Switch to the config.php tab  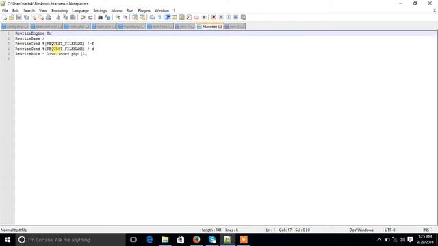(15, 27)
